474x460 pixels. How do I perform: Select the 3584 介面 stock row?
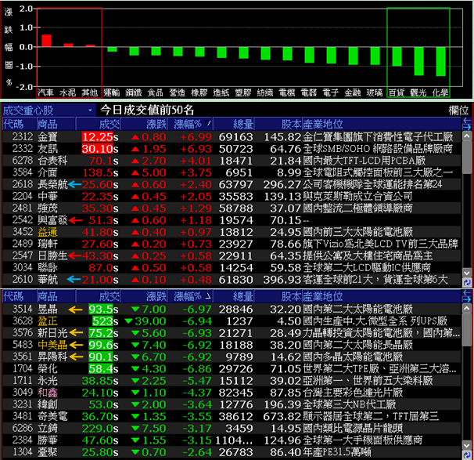pos(232,172)
